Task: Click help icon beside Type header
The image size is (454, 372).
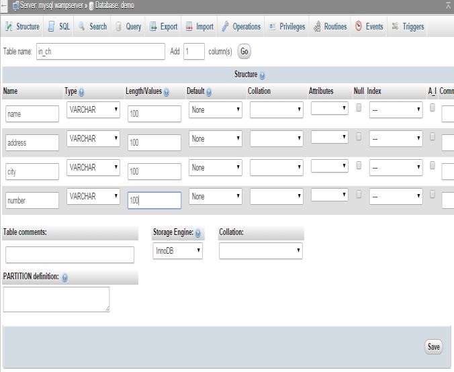Action: tap(81, 93)
